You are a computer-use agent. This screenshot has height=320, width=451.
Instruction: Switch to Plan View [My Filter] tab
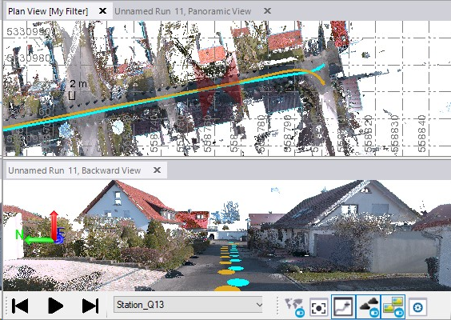point(48,11)
